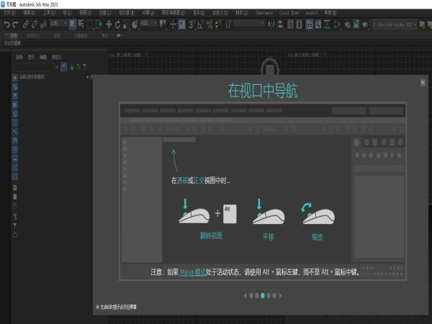Activate the Unlink Selection tool
The height and width of the screenshot is (324, 432).
[35, 24]
